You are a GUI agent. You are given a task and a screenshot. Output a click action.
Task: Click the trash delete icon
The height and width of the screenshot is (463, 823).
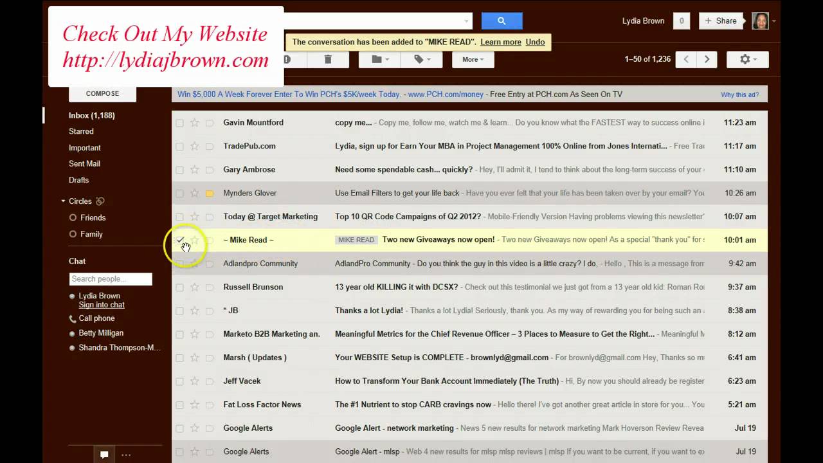point(328,59)
